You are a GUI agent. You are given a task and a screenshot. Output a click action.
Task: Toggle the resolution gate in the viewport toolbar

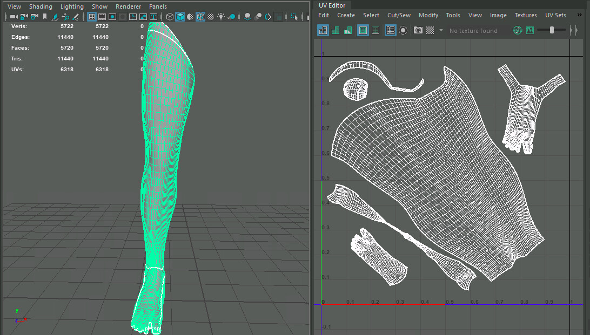tap(112, 17)
